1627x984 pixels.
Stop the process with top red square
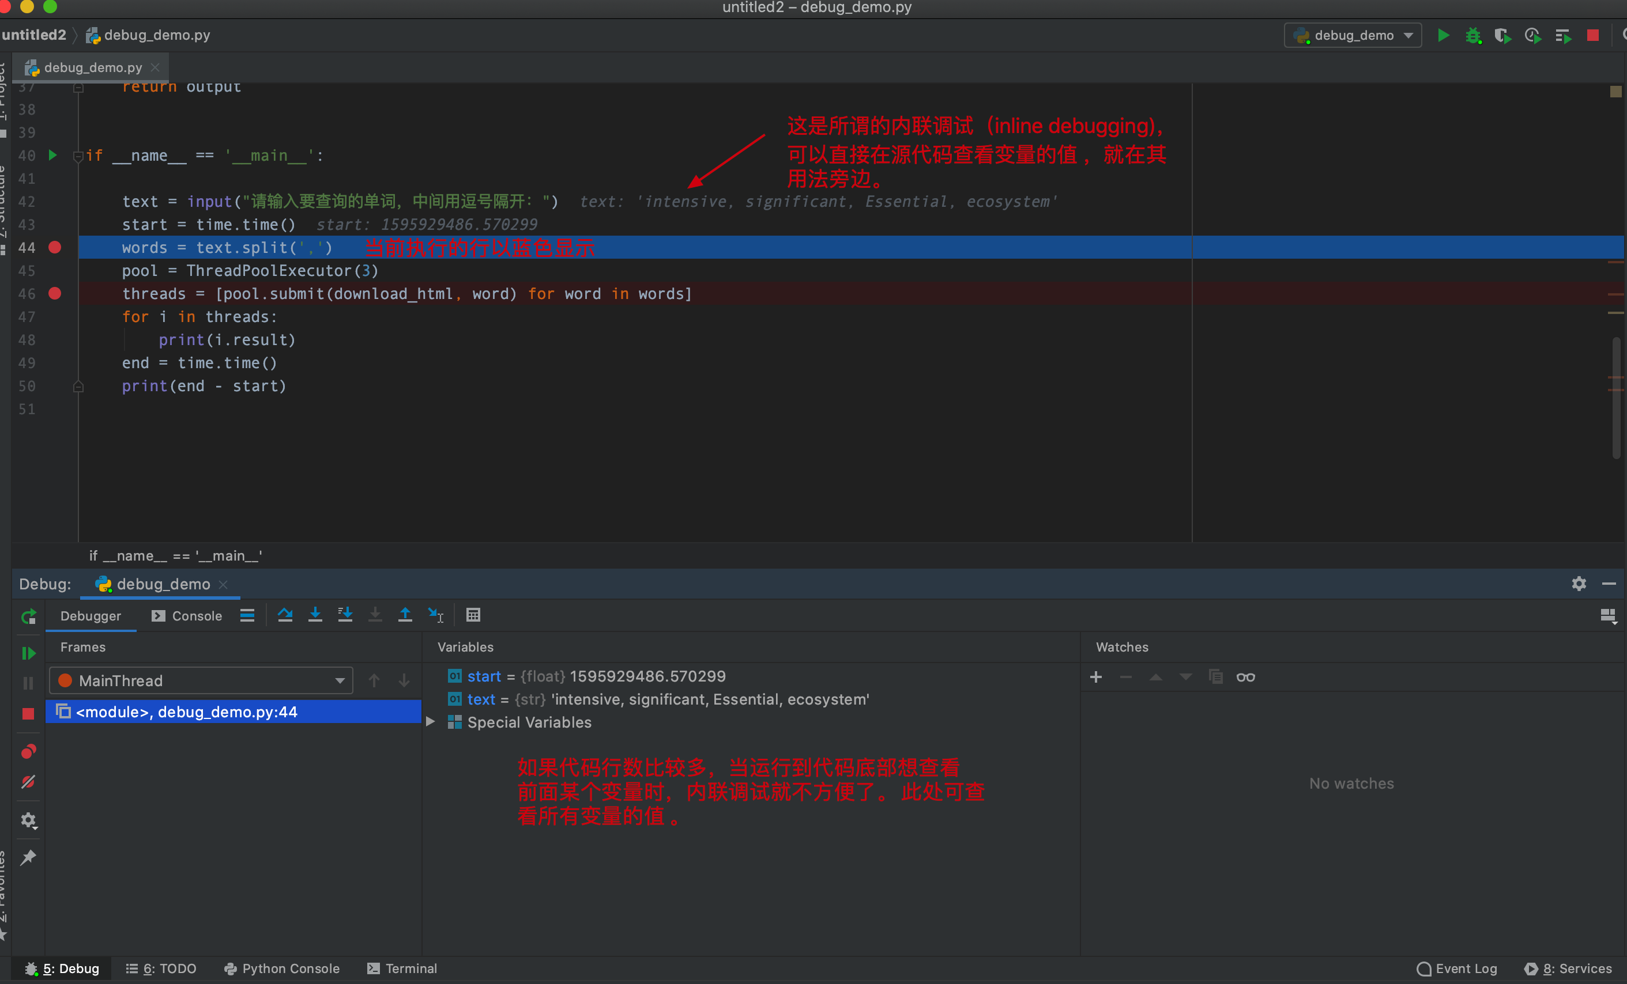(1592, 35)
